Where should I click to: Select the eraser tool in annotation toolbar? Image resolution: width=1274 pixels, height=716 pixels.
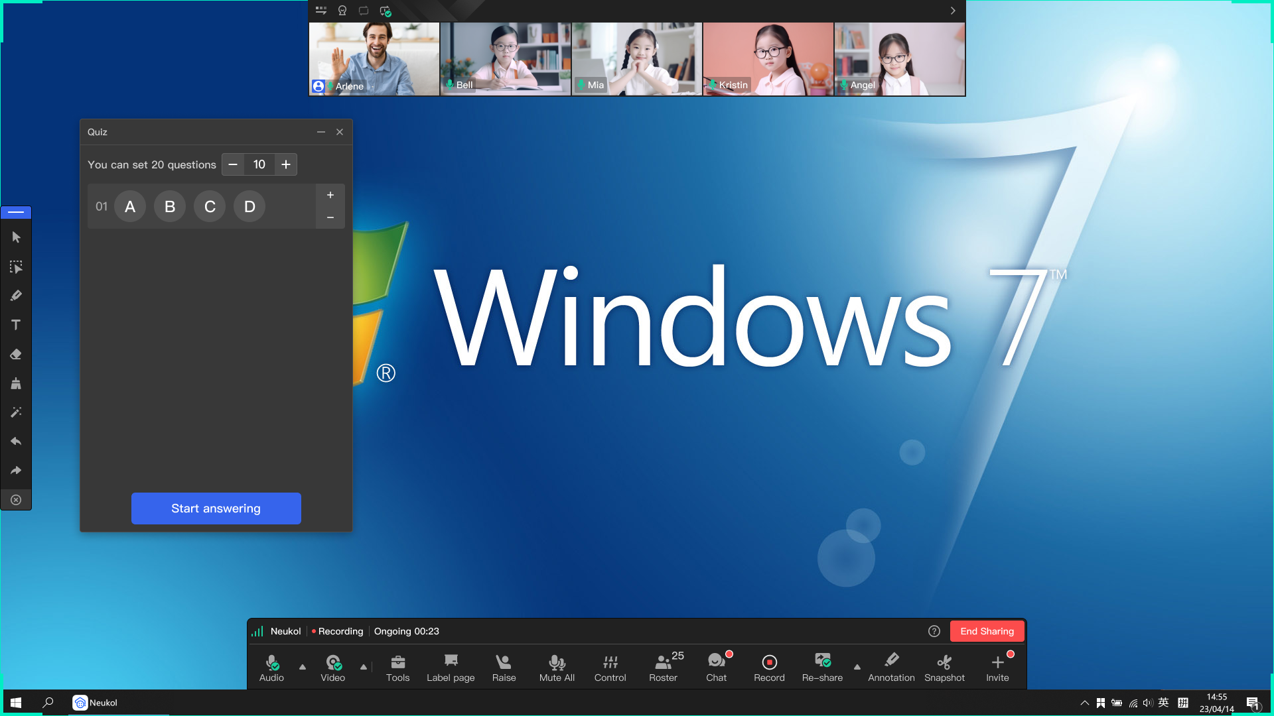pos(16,355)
